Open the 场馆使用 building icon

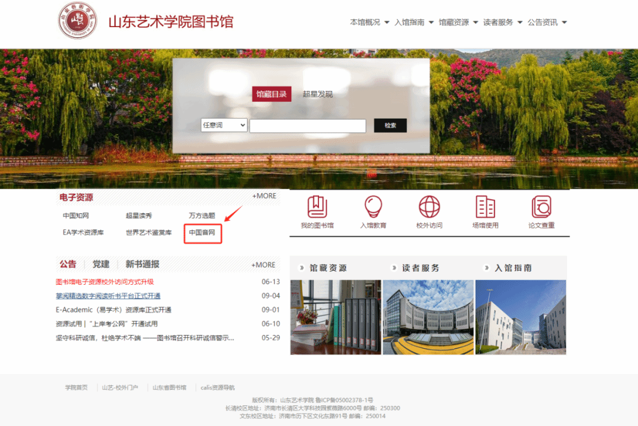(x=485, y=207)
